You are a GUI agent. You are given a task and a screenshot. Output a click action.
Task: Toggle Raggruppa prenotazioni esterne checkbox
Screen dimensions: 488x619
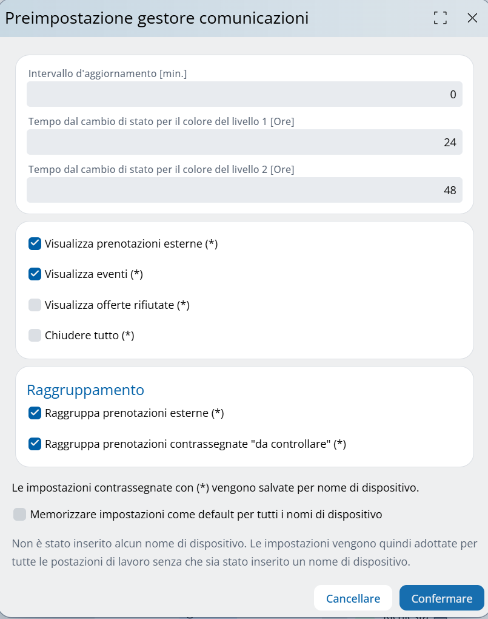pyautogui.click(x=35, y=413)
